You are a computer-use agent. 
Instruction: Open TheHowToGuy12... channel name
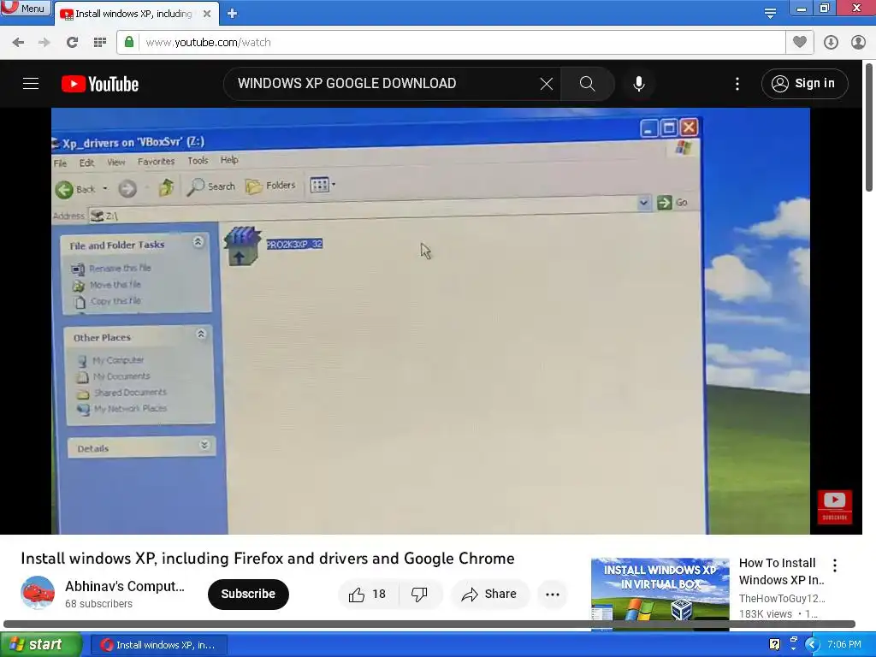coord(782,598)
